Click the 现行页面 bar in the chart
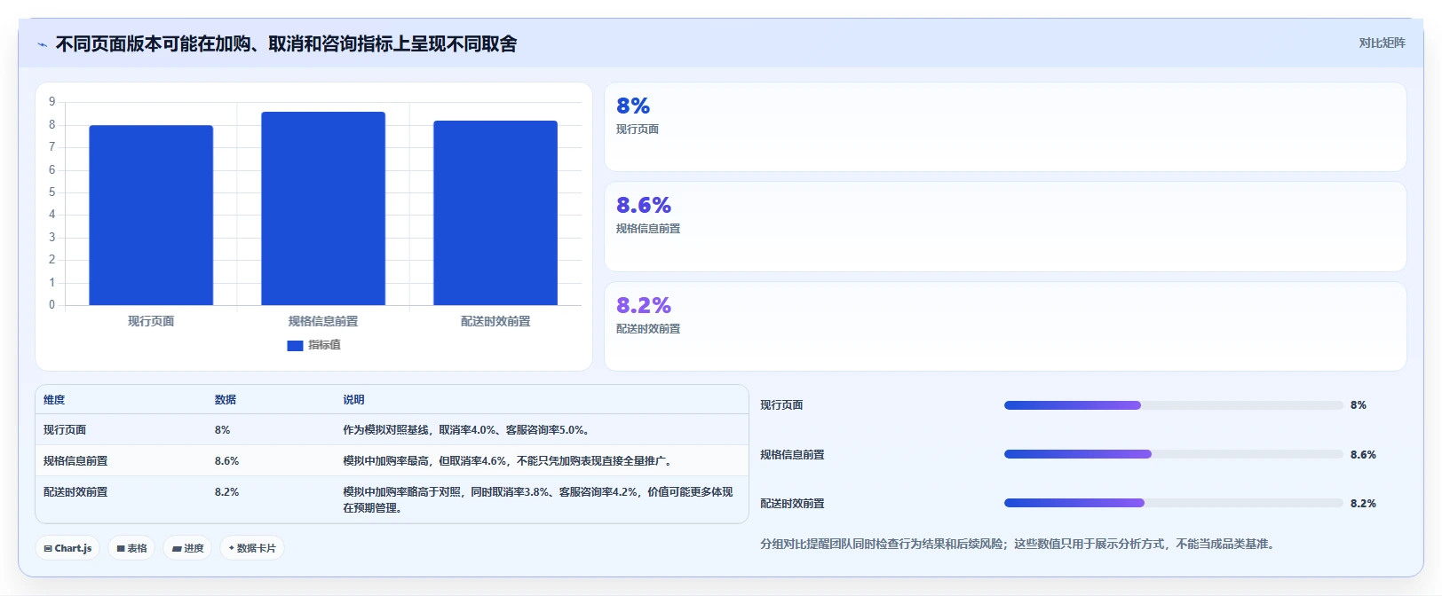Image resolution: width=1442 pixels, height=596 pixels. pos(151,216)
